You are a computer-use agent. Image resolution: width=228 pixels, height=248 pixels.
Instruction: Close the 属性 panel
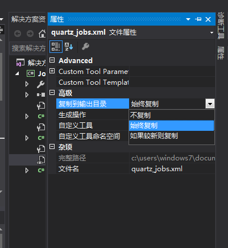[x=208, y=19]
